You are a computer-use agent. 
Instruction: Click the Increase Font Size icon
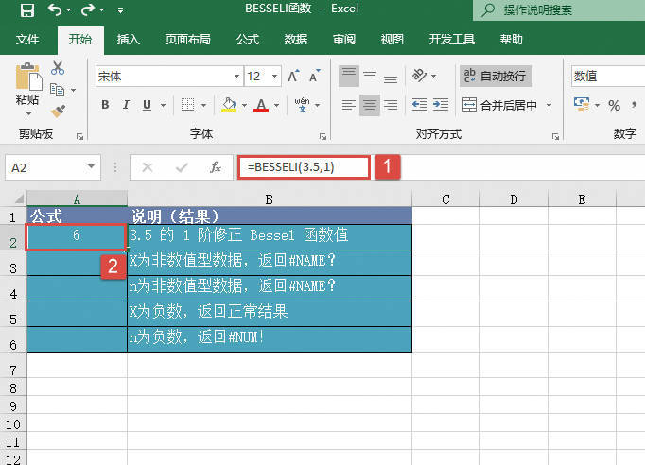click(292, 77)
